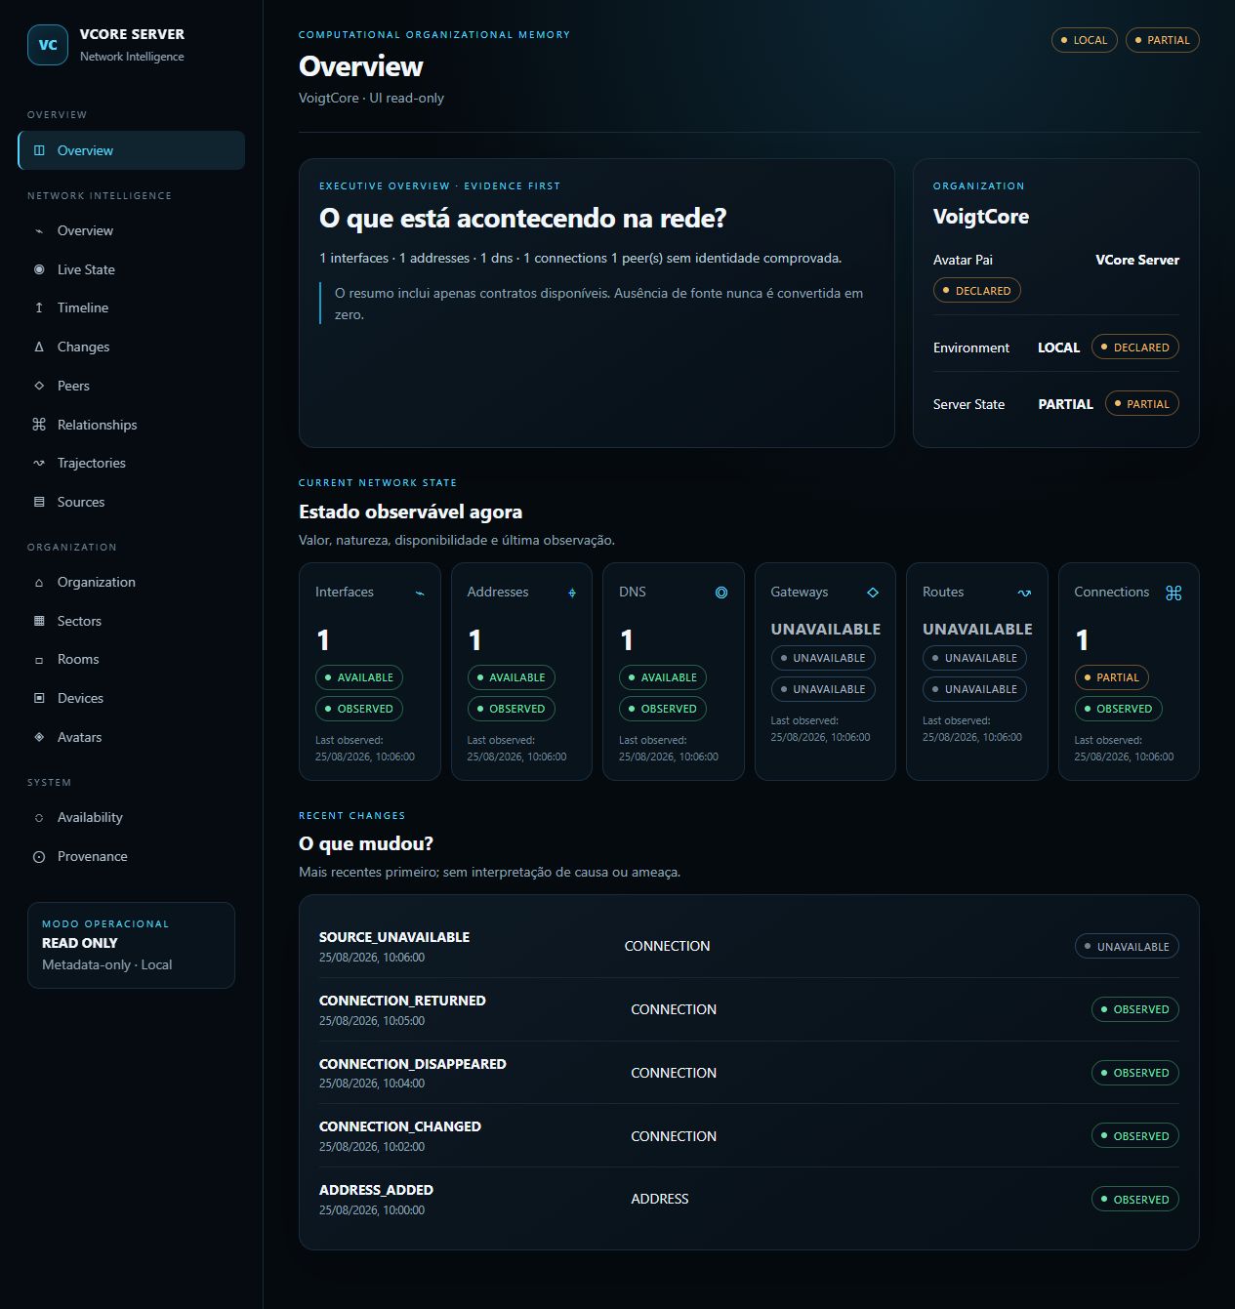Screen dimensions: 1235x1309
Task: Click the Devices icon in sidebar
Action: pos(39,698)
